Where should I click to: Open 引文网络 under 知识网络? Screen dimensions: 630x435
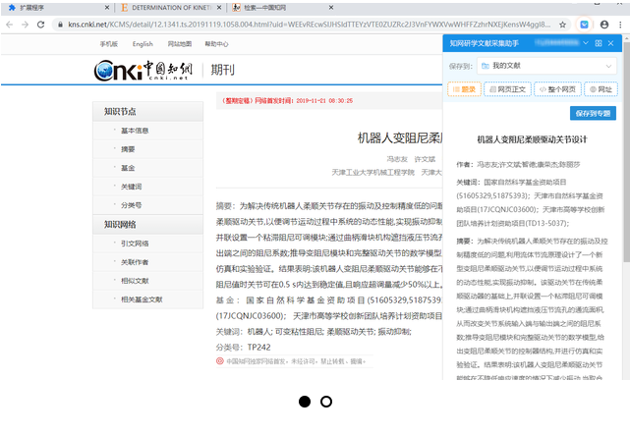point(135,244)
